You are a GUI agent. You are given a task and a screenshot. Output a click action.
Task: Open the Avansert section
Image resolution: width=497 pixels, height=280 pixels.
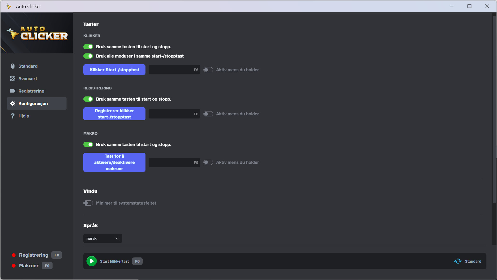pyautogui.click(x=37, y=79)
